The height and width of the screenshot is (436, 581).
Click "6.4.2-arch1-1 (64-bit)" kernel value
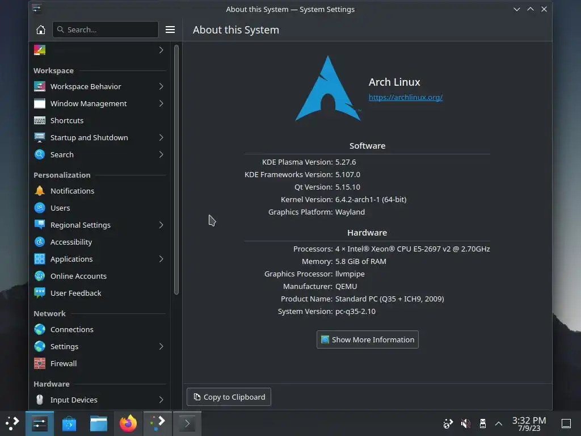pyautogui.click(x=371, y=199)
